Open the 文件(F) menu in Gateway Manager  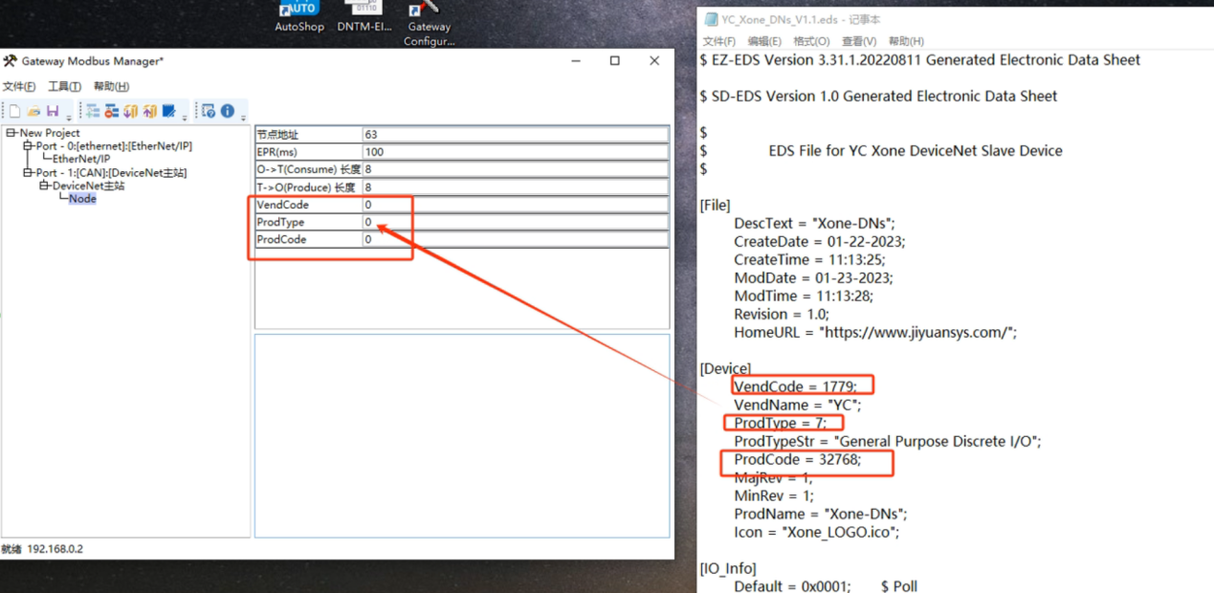click(x=19, y=87)
